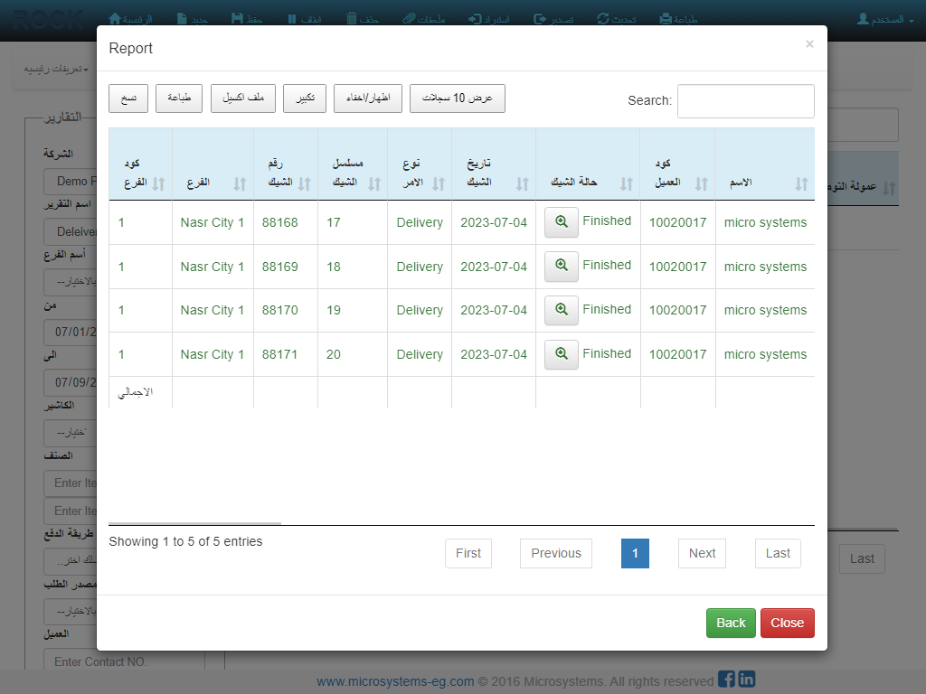
Task: Close the Report dialog with X
Action: (809, 43)
